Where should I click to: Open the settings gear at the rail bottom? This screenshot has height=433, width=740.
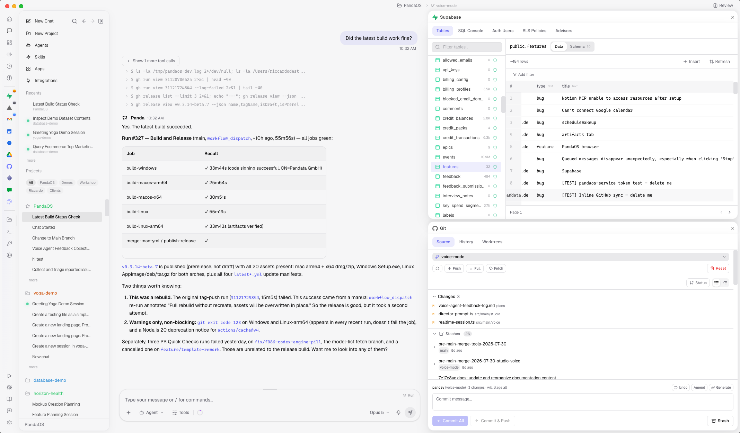pos(9,423)
